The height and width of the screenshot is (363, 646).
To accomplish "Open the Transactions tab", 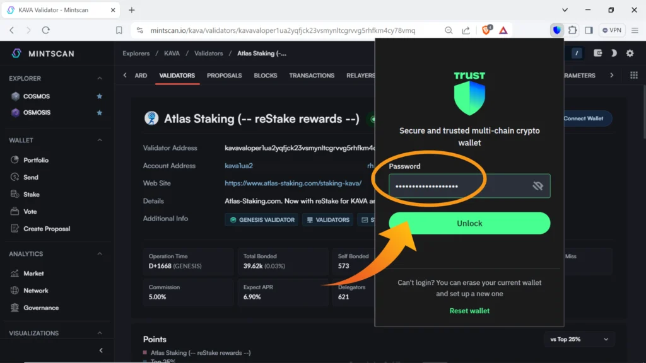I will [x=312, y=76].
